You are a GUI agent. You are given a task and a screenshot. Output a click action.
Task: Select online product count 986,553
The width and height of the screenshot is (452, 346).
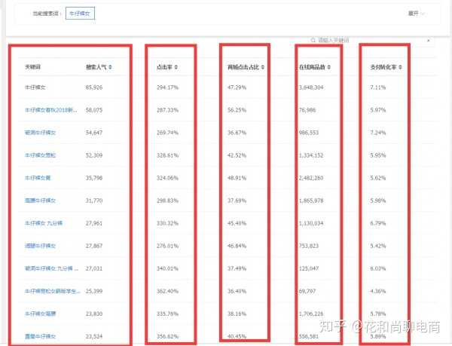pos(309,133)
